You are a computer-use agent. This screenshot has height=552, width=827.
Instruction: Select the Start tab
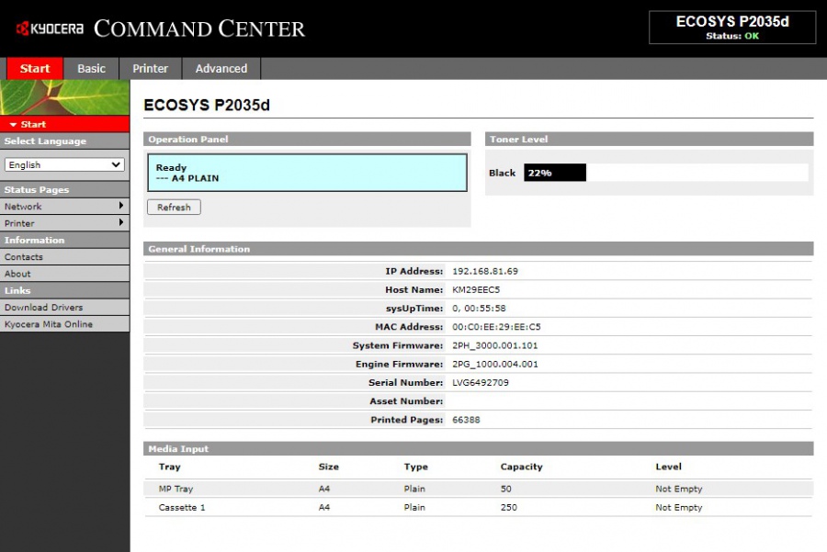click(x=35, y=68)
